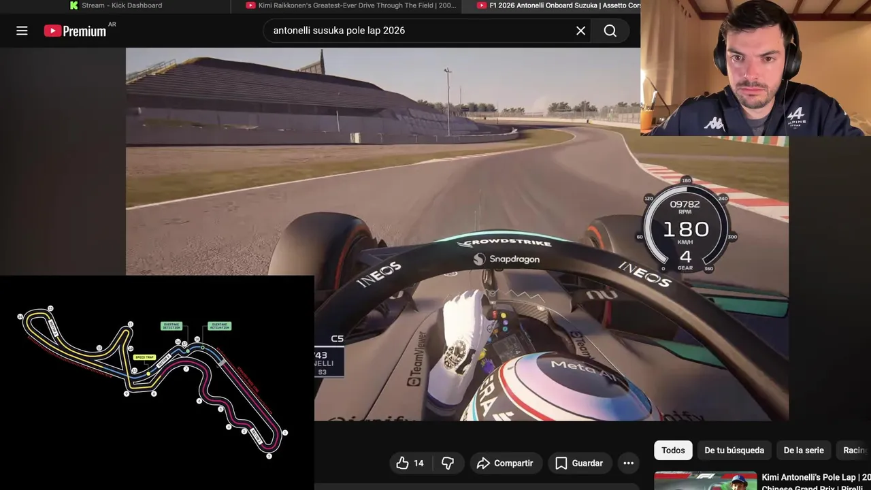Switch to Kimi Raikkonen's Greatest-Ever Drive tab
871x490 pixels.
tap(350, 5)
